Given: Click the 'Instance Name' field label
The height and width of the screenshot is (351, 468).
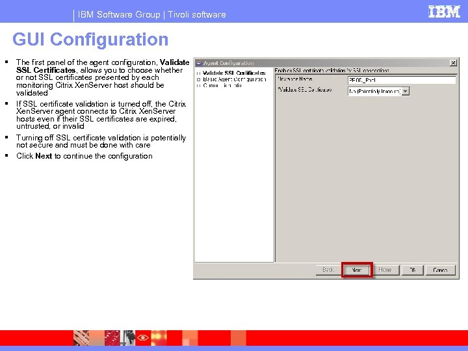Looking at the screenshot, I should coord(295,79).
